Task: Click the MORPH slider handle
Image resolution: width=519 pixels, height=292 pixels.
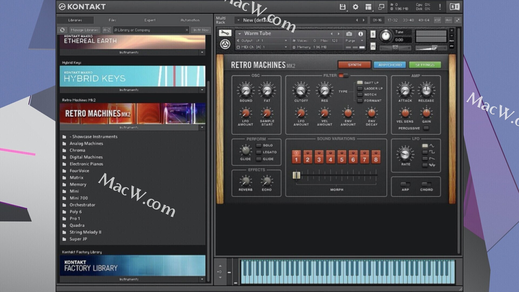Action: click(x=296, y=175)
